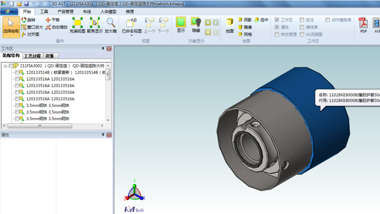Switch to the 工具 ribbon tab

(x=44, y=11)
